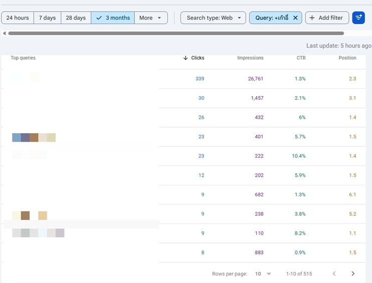
Task: Remove the Query filter with X icon
Action: pos(295,18)
